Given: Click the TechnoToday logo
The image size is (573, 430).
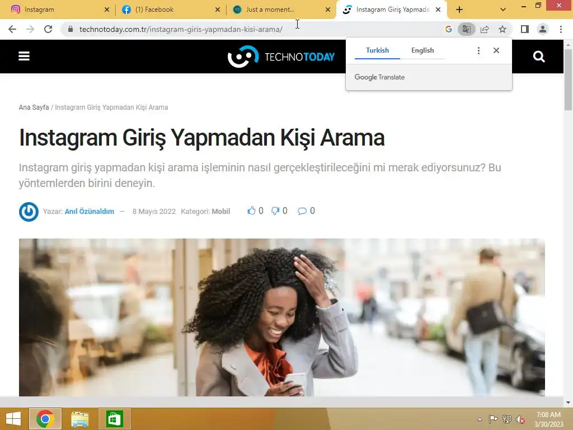Looking at the screenshot, I should [x=281, y=57].
